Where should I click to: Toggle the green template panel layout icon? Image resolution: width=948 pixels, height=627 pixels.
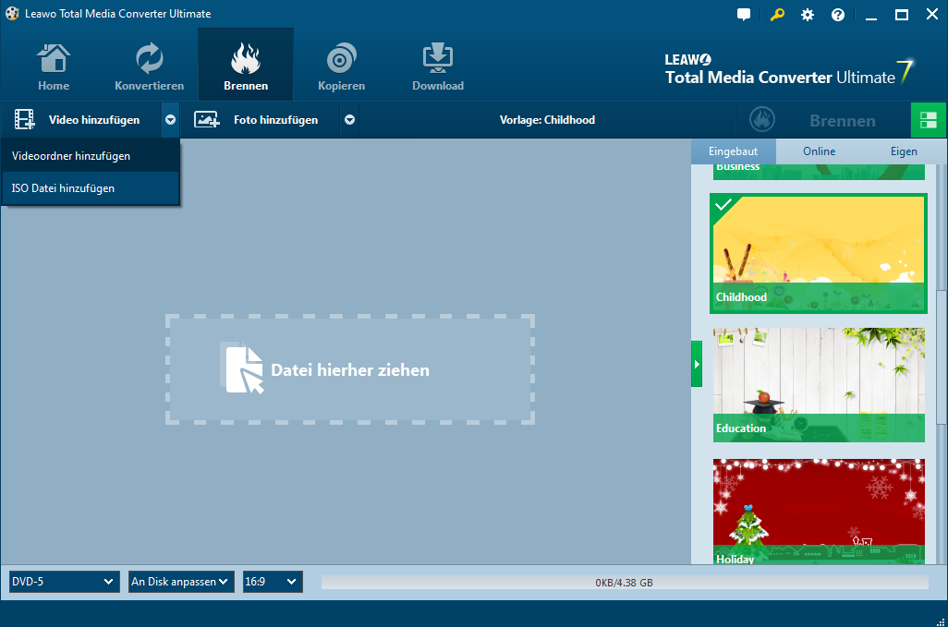pyautogui.click(x=929, y=120)
